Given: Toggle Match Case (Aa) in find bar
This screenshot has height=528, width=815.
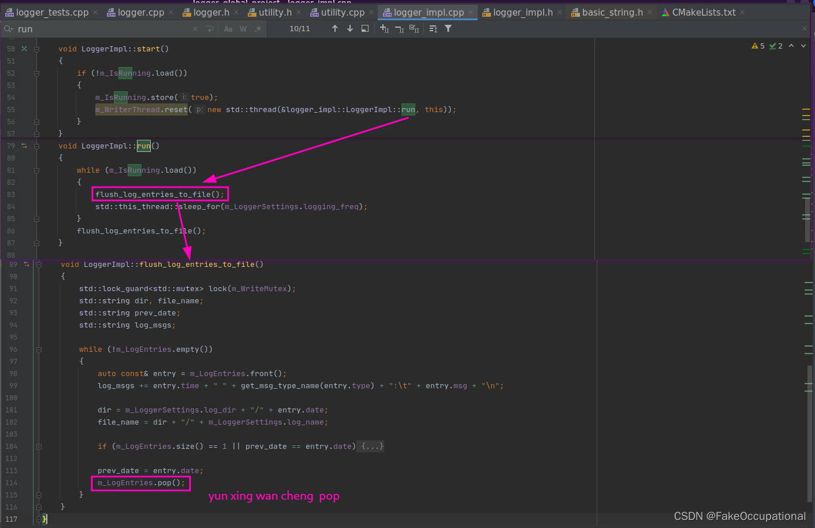Looking at the screenshot, I should [x=228, y=29].
